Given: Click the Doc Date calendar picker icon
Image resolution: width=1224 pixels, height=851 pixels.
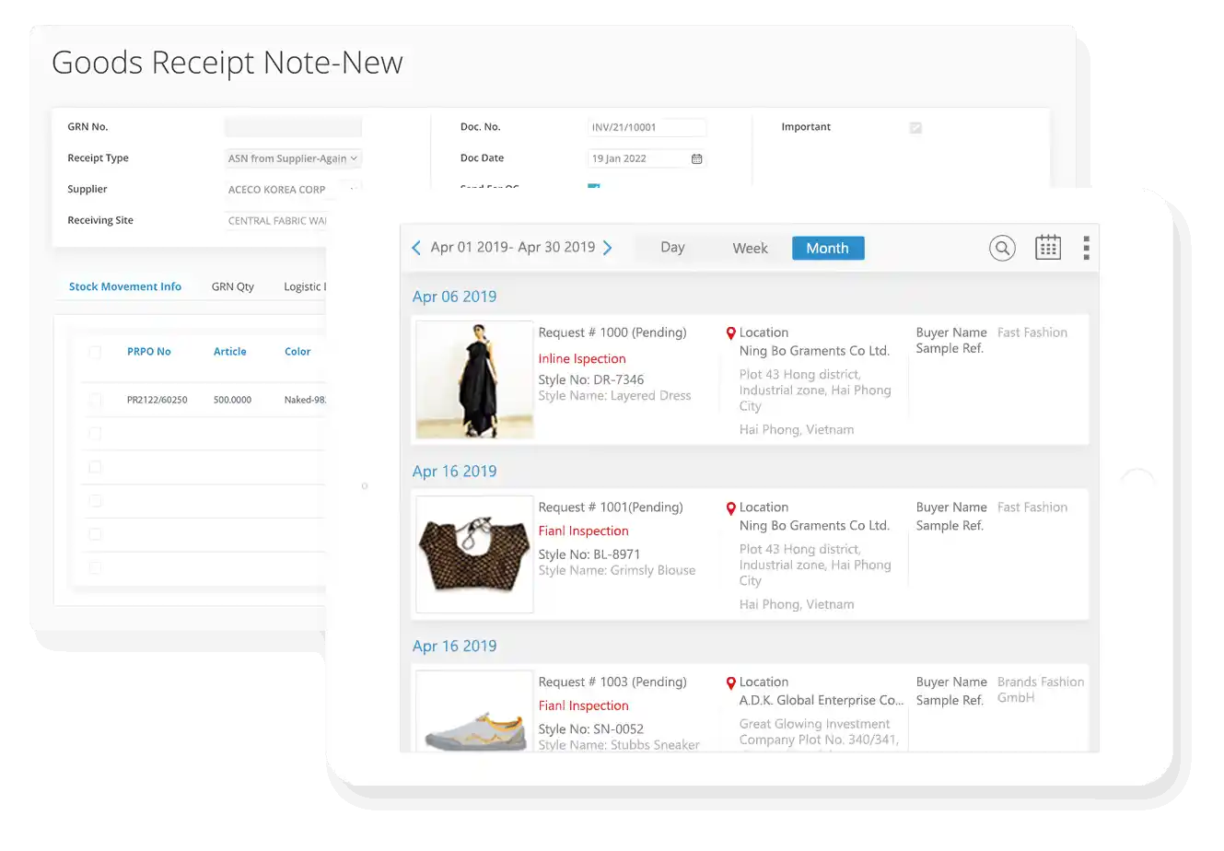Looking at the screenshot, I should click(696, 159).
